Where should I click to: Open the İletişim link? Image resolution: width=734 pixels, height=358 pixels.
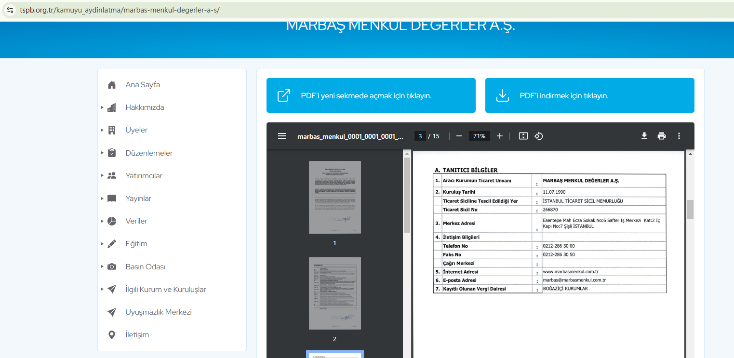(x=137, y=335)
